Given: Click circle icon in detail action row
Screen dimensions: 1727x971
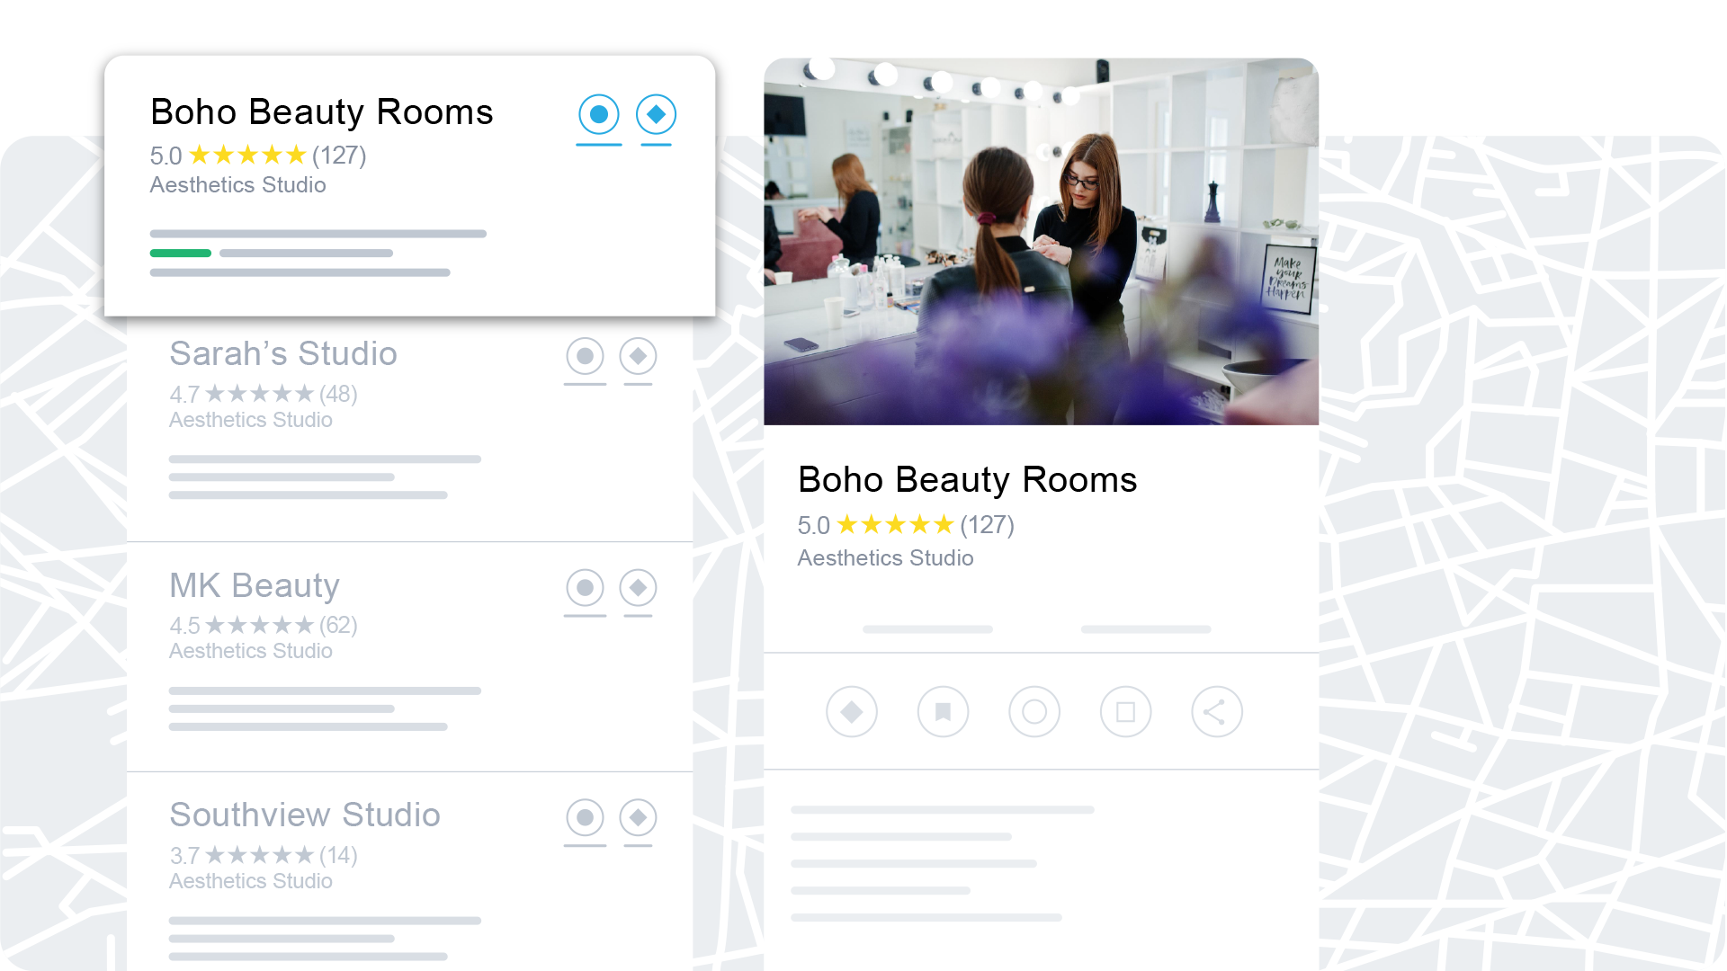Looking at the screenshot, I should point(1034,712).
